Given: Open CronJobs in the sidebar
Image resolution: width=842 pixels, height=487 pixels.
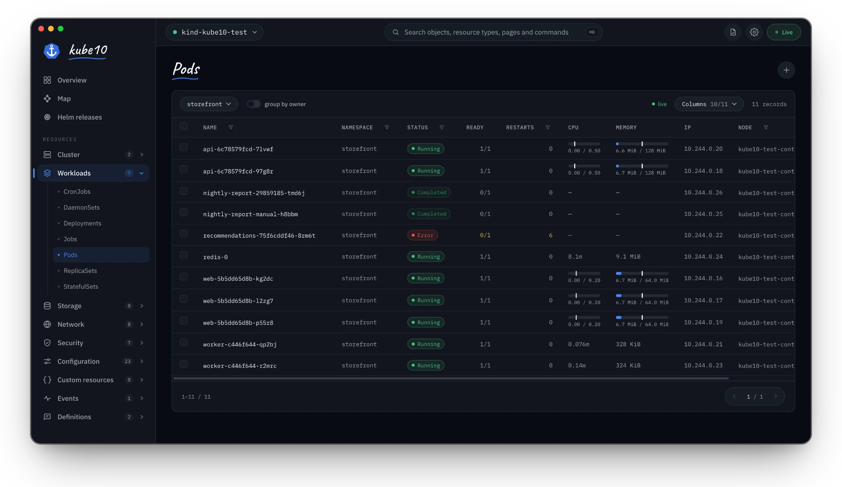Looking at the screenshot, I should point(77,192).
